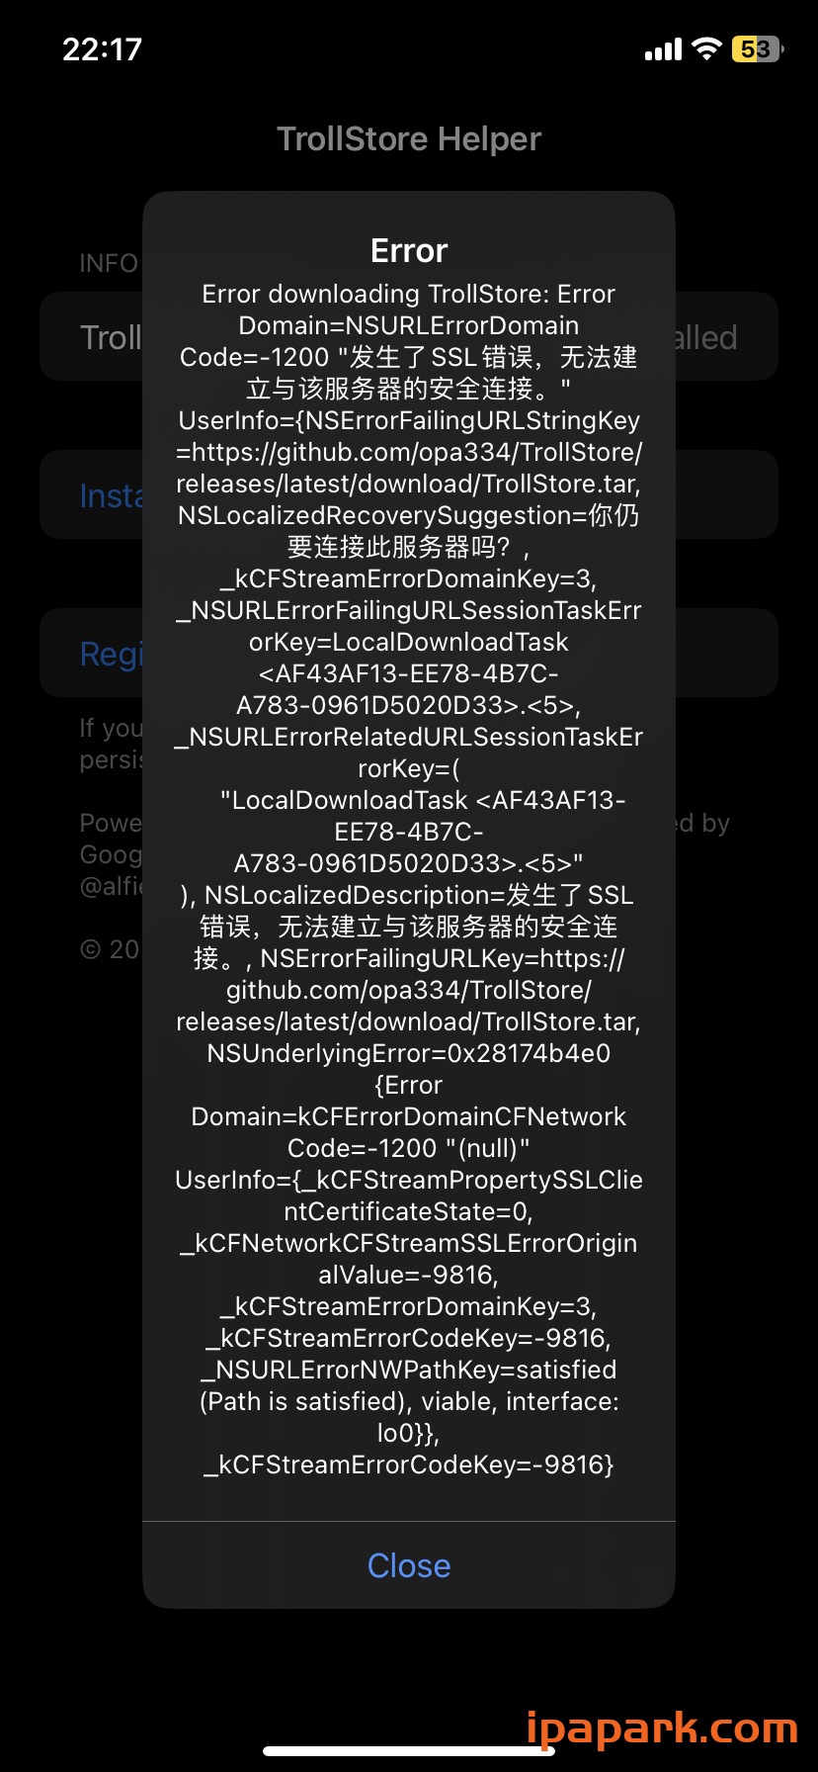Tap the NSLocalizedRecoverySuggestion line
The width and height of the screenshot is (818, 1772).
click(x=409, y=515)
